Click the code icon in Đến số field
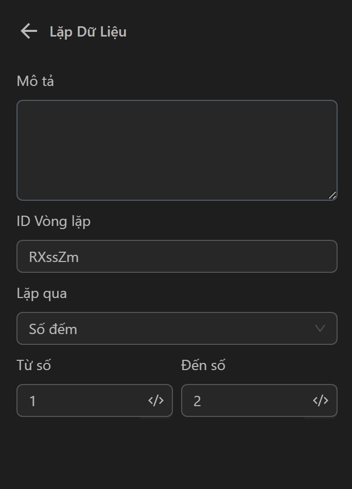The image size is (352, 489). click(321, 400)
